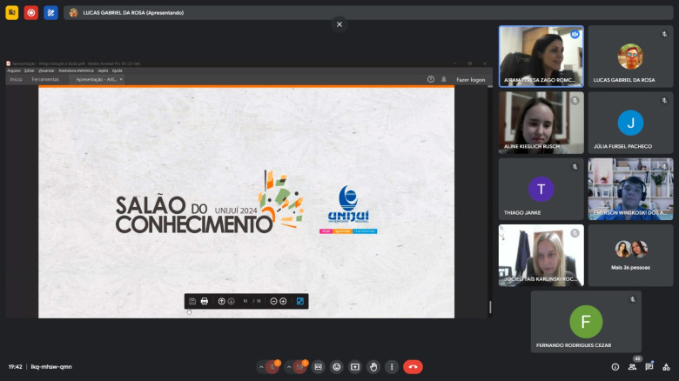Screen dimensions: 679x381
Task: Expand audio settings arrow beside microphone
Action: [260, 367]
